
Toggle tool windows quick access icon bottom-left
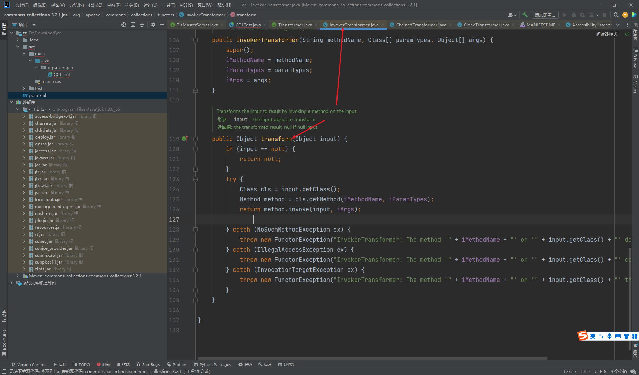[x=4, y=371]
